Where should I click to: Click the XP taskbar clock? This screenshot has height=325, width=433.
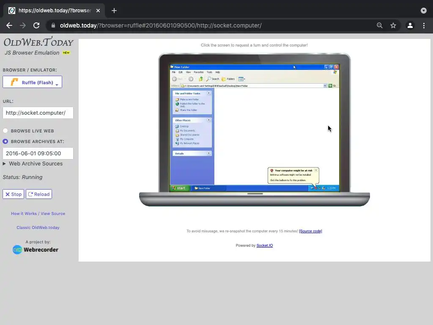(x=332, y=188)
